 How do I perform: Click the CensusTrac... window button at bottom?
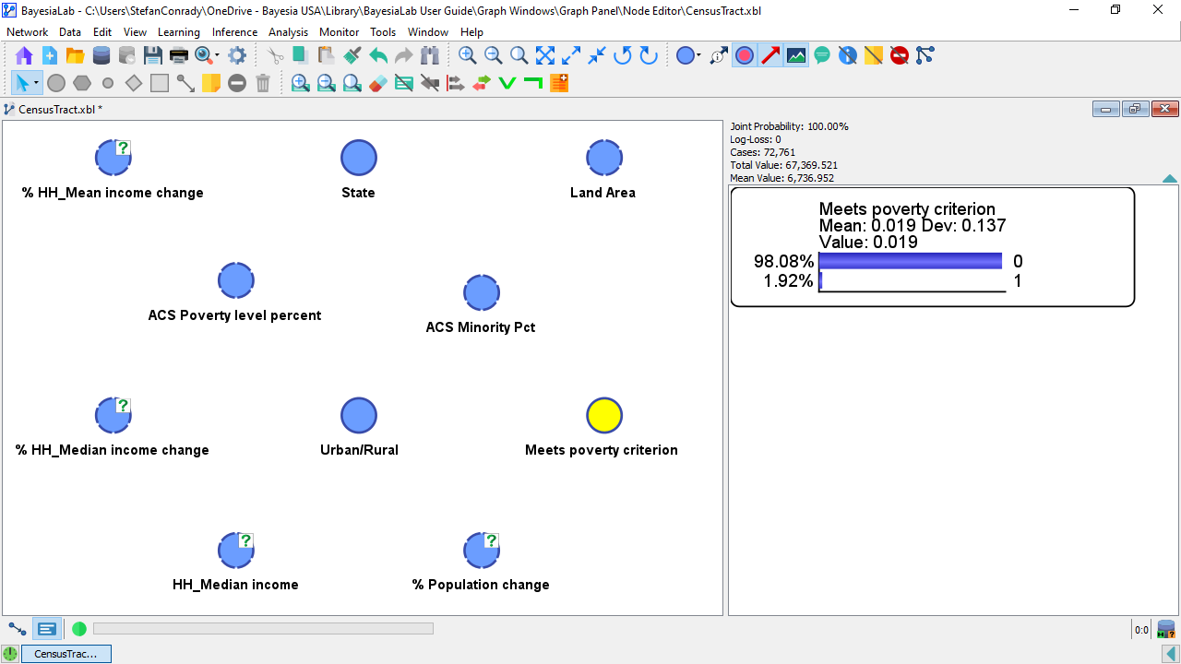tap(66, 654)
